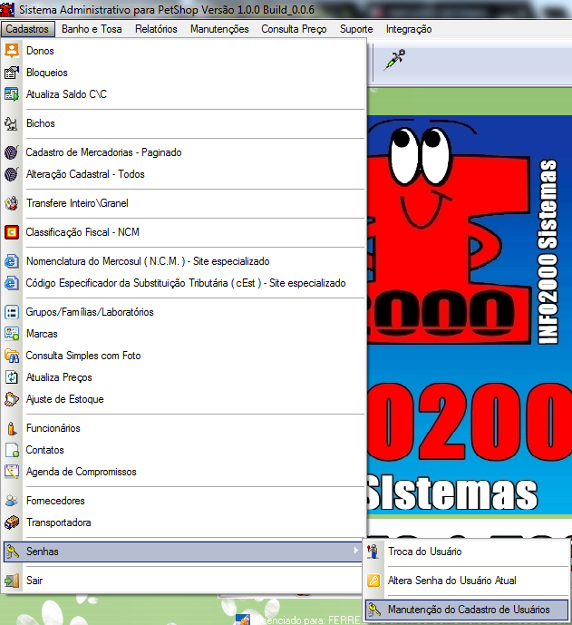Select Atualiza Saldo C\C entry
572x625 pixels.
184,94
